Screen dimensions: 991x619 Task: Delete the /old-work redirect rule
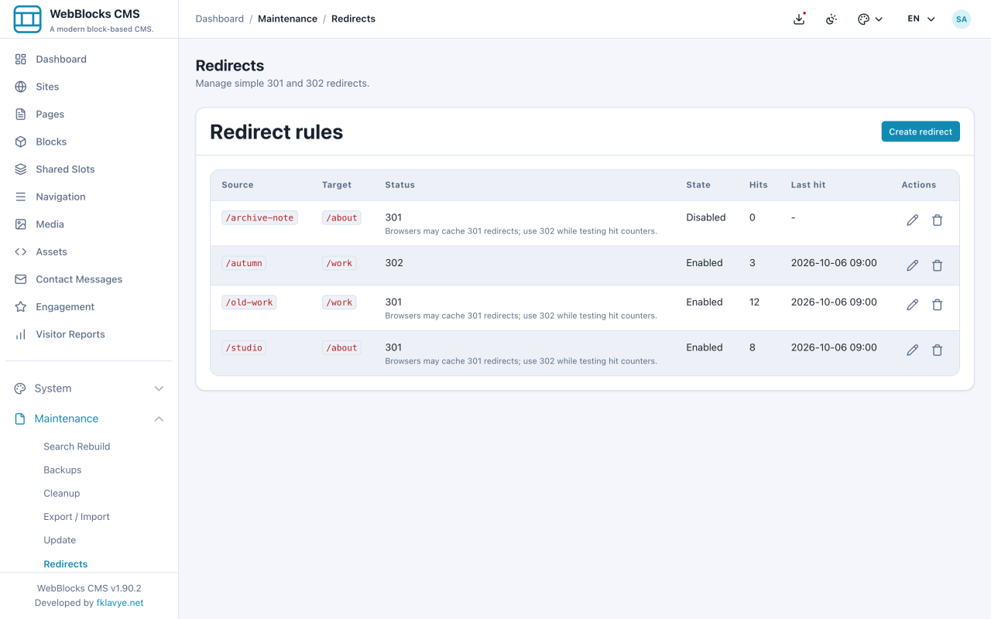pos(937,305)
